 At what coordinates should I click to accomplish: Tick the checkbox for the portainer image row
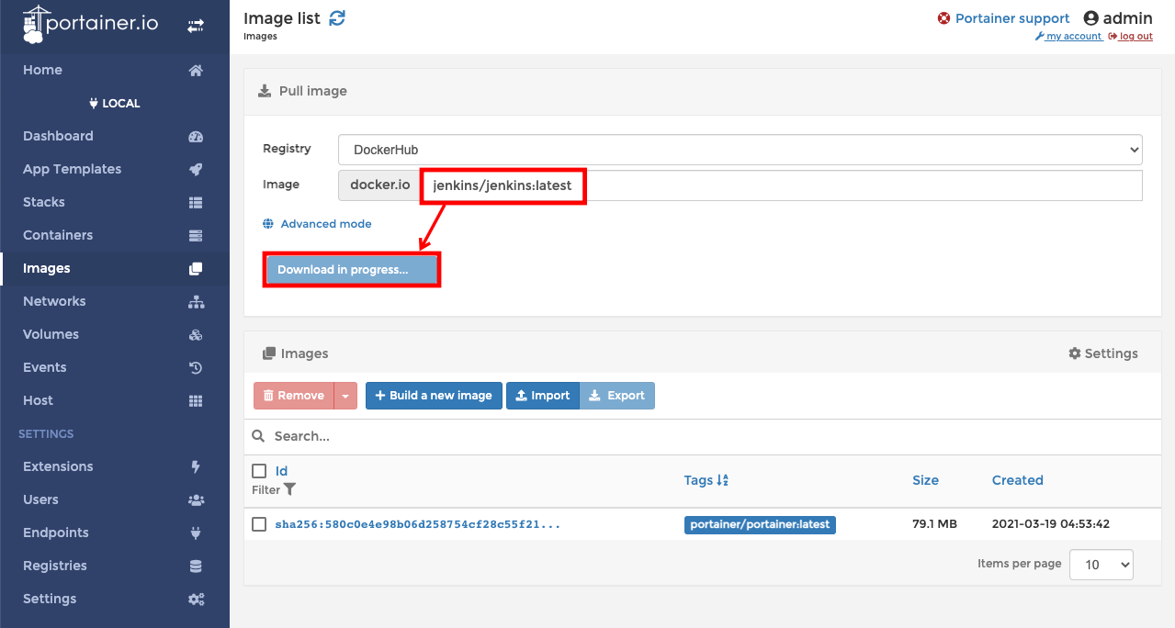[x=259, y=524]
